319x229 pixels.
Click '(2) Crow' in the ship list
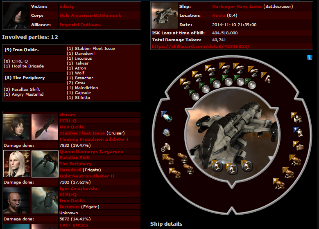pos(76,83)
